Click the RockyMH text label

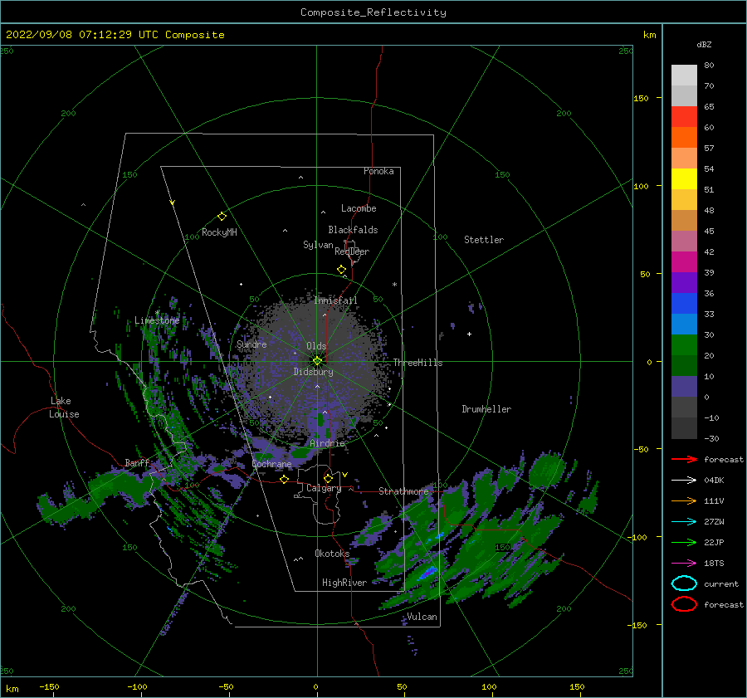219,232
